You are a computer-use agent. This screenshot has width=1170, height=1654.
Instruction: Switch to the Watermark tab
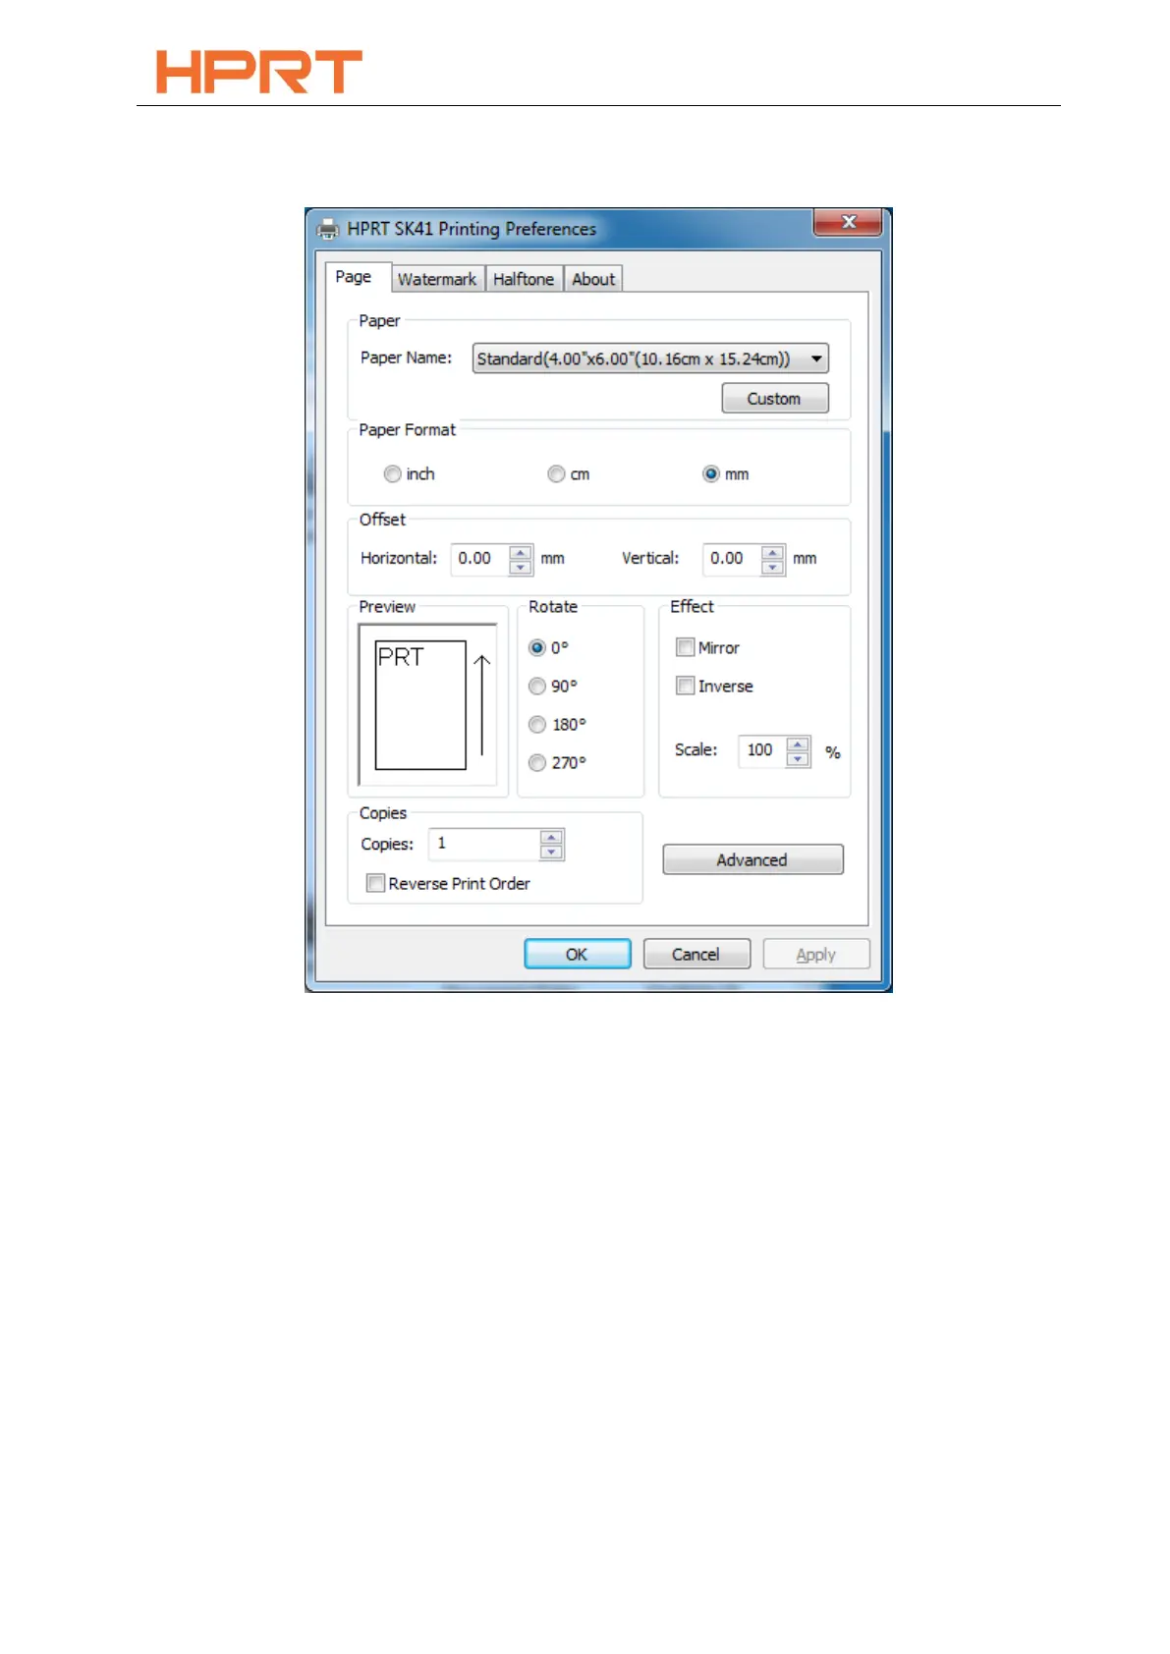[x=437, y=279]
